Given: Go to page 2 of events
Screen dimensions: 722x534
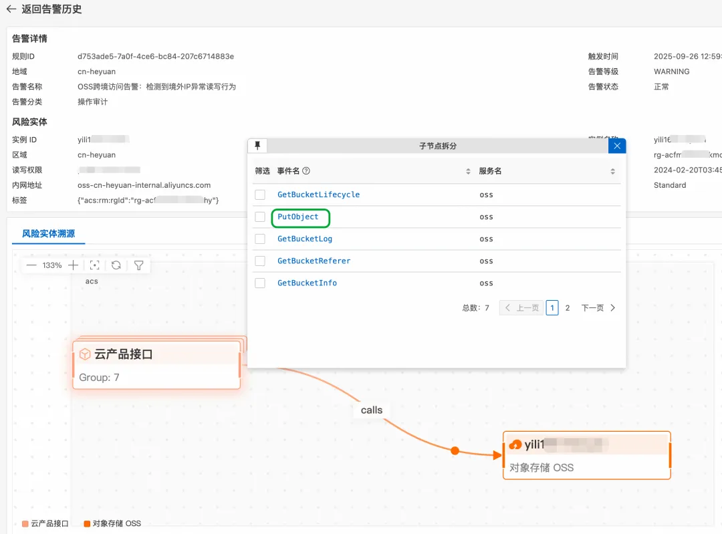Looking at the screenshot, I should [x=568, y=308].
